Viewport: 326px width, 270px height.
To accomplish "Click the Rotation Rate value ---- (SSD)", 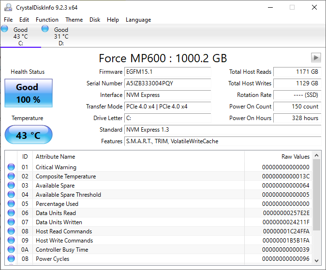I will (297, 95).
